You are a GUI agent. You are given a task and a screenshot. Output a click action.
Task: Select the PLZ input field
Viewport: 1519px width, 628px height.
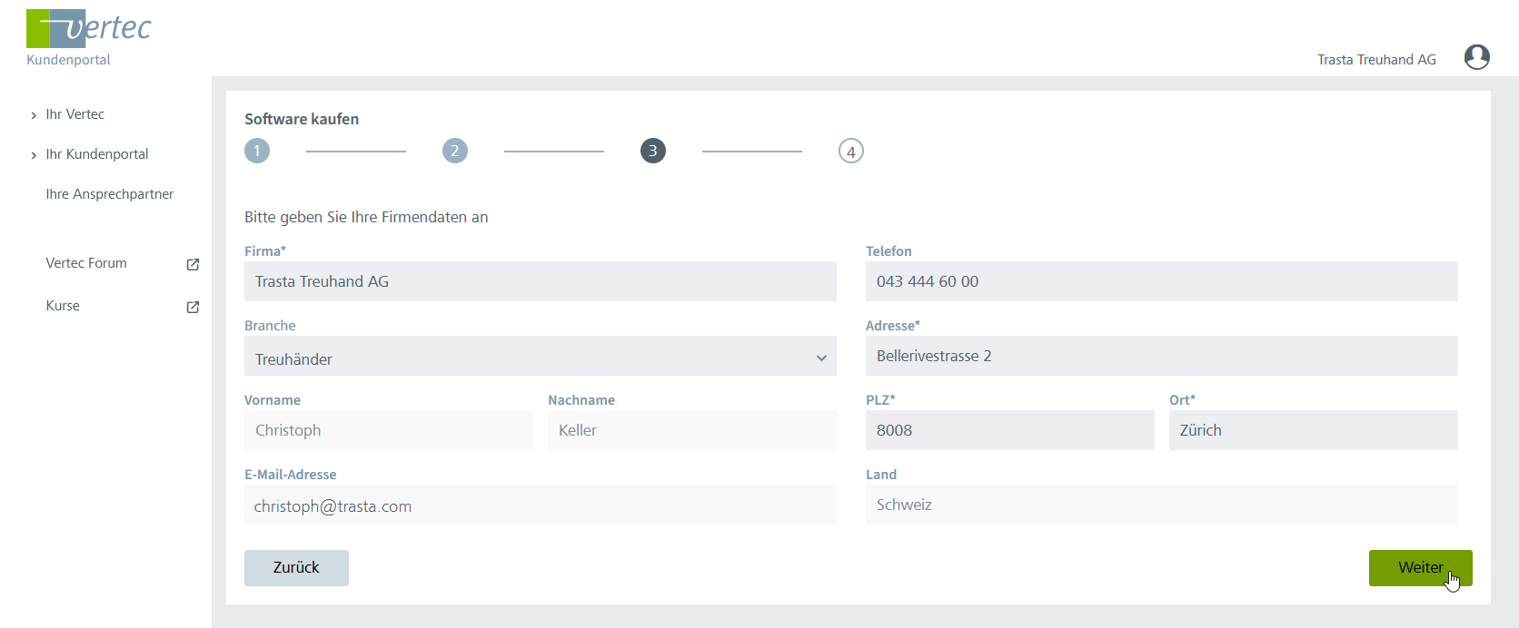point(1009,431)
